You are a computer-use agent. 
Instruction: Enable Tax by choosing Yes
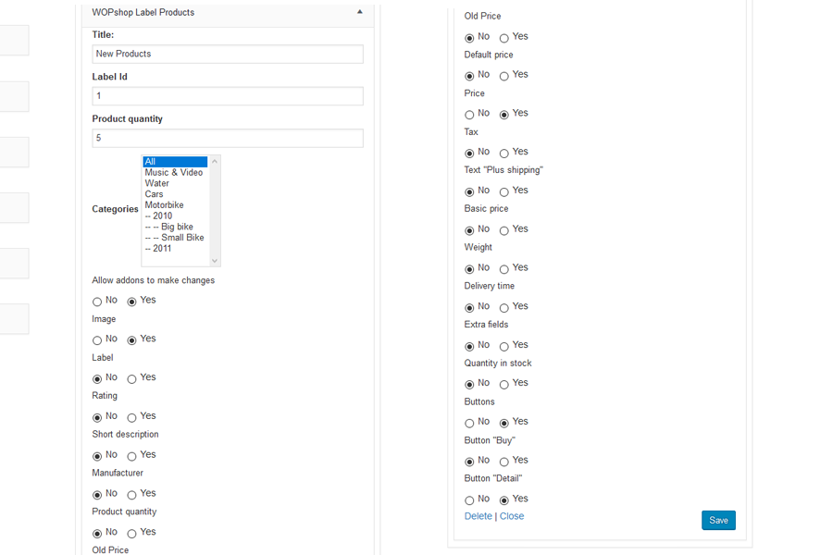[x=504, y=154]
